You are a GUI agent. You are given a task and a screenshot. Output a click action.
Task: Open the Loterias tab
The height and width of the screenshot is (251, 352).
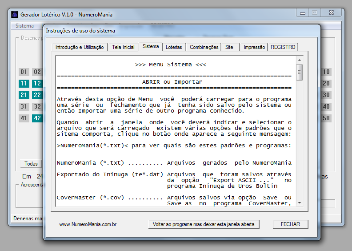click(174, 47)
